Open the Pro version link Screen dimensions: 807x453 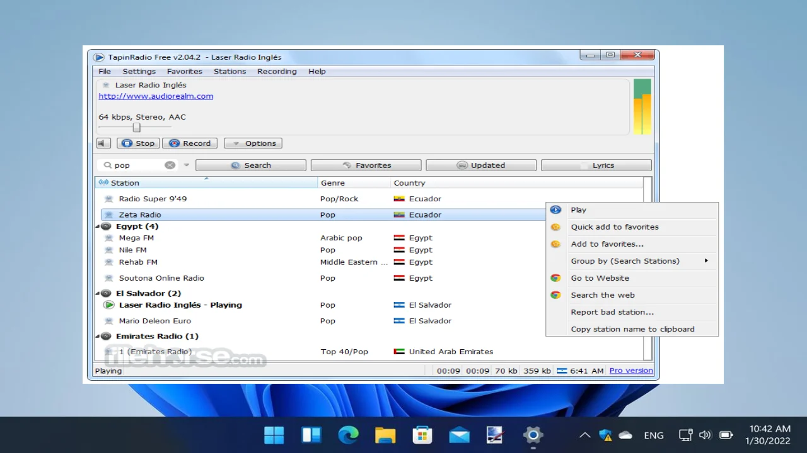[631, 371]
